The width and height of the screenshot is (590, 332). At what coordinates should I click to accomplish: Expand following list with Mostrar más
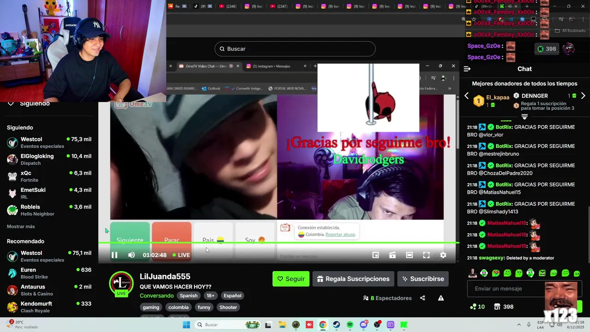click(21, 226)
